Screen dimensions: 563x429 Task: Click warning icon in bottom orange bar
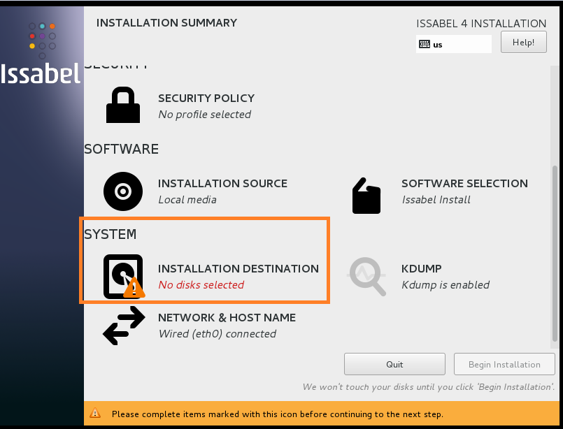click(96, 414)
